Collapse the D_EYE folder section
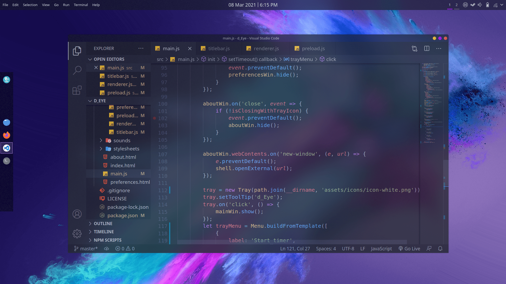 click(119, 101)
